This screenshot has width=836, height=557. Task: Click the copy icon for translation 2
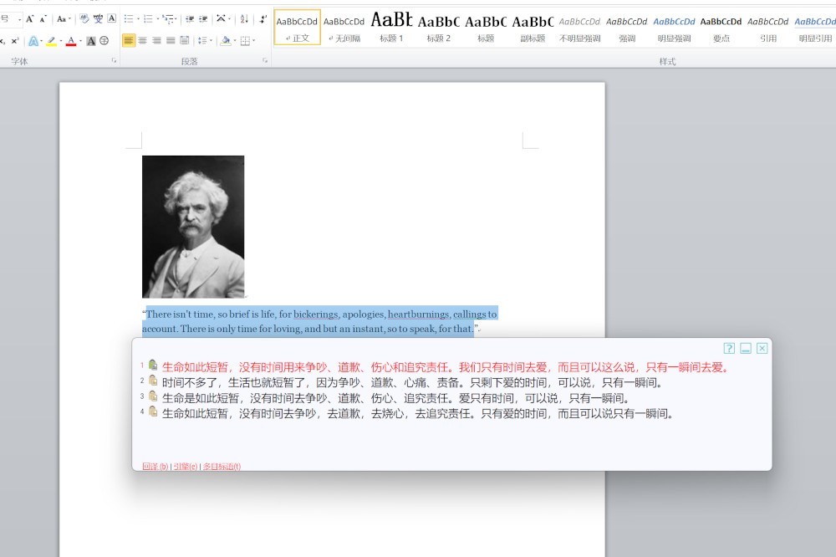(x=153, y=381)
